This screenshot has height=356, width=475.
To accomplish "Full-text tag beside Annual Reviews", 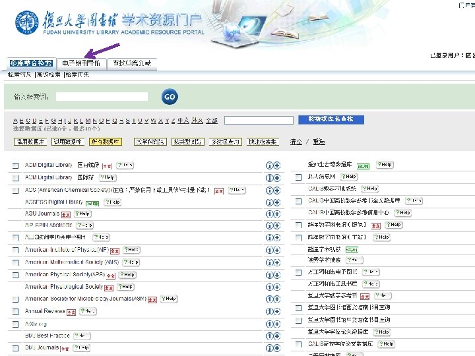I will [x=71, y=312].
